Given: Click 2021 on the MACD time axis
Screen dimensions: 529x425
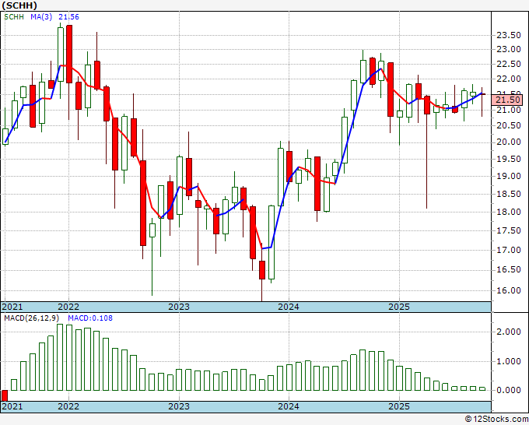Looking at the screenshot, I should click(12, 406).
